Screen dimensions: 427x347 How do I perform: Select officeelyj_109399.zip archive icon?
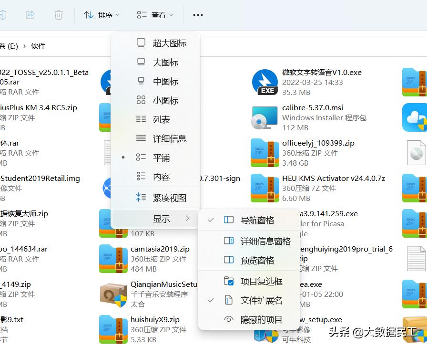[x=264, y=153]
